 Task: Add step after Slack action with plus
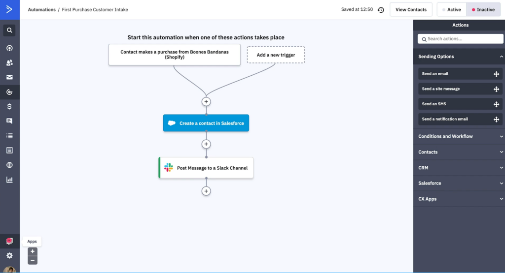pos(206,191)
